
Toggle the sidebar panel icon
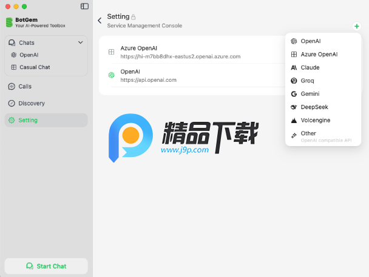coord(84,6)
